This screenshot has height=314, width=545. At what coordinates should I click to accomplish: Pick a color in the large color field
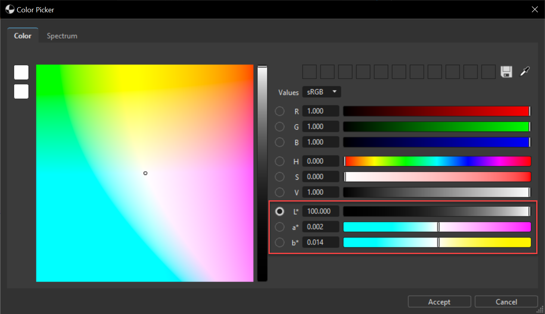pos(145,173)
